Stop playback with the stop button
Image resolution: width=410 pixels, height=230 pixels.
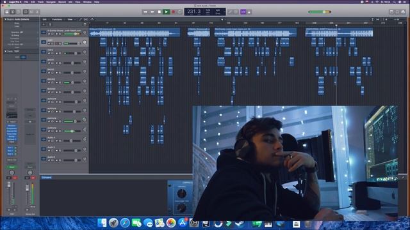pyautogui.click(x=160, y=12)
